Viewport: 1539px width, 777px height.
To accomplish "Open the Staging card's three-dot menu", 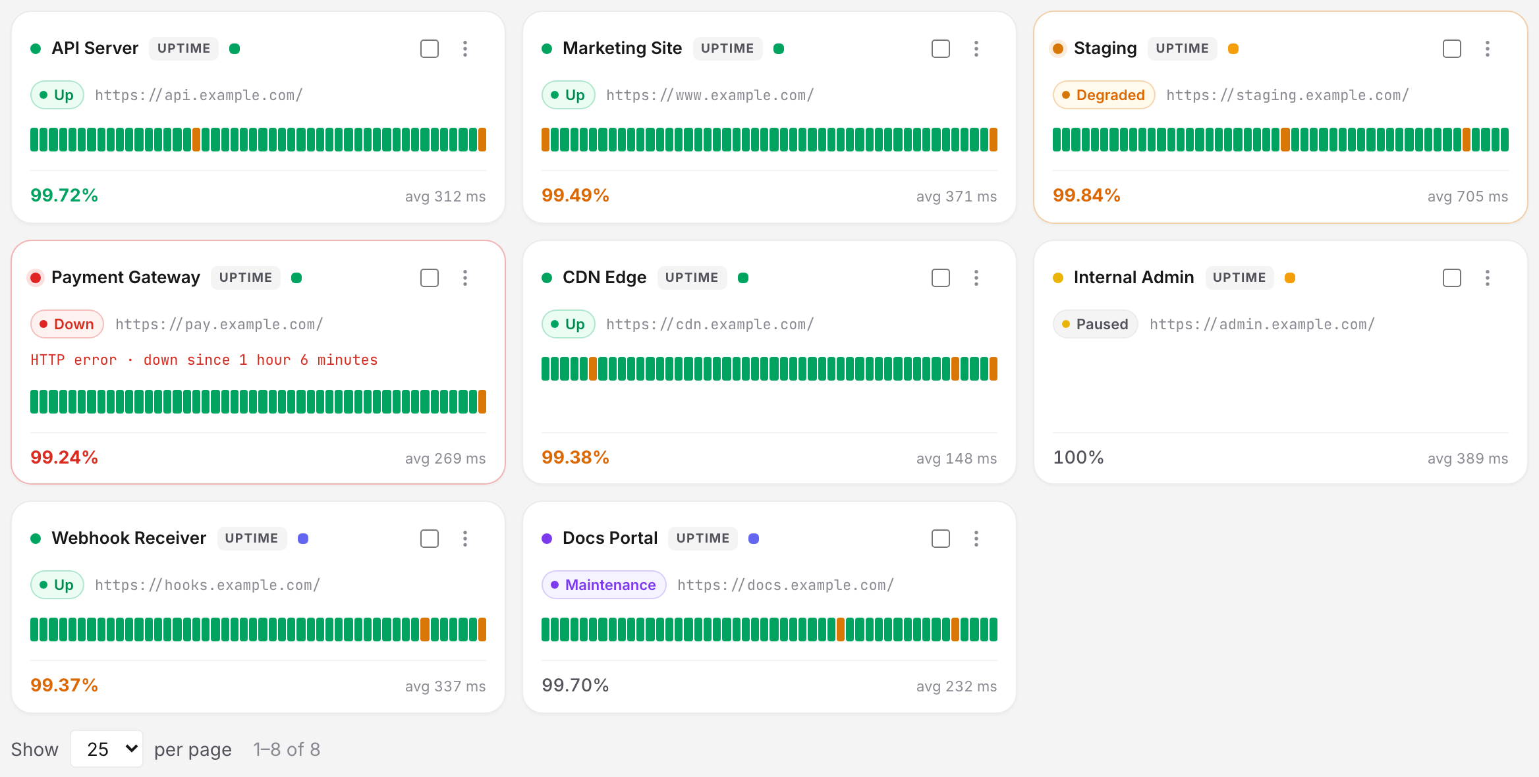I will coord(1488,49).
